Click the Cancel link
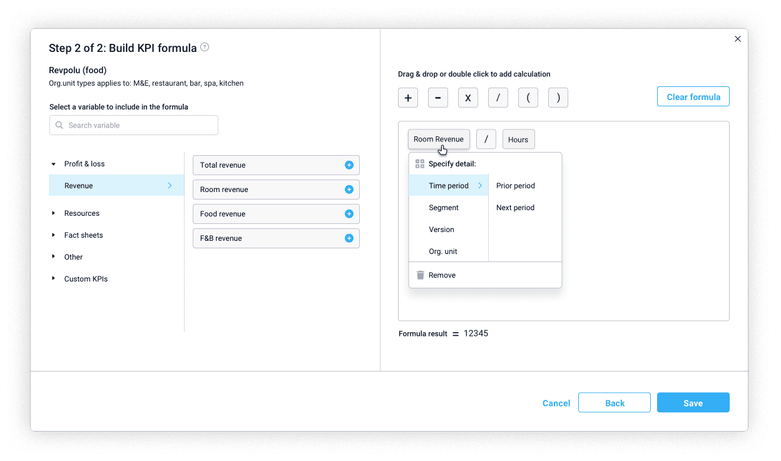 coord(556,403)
